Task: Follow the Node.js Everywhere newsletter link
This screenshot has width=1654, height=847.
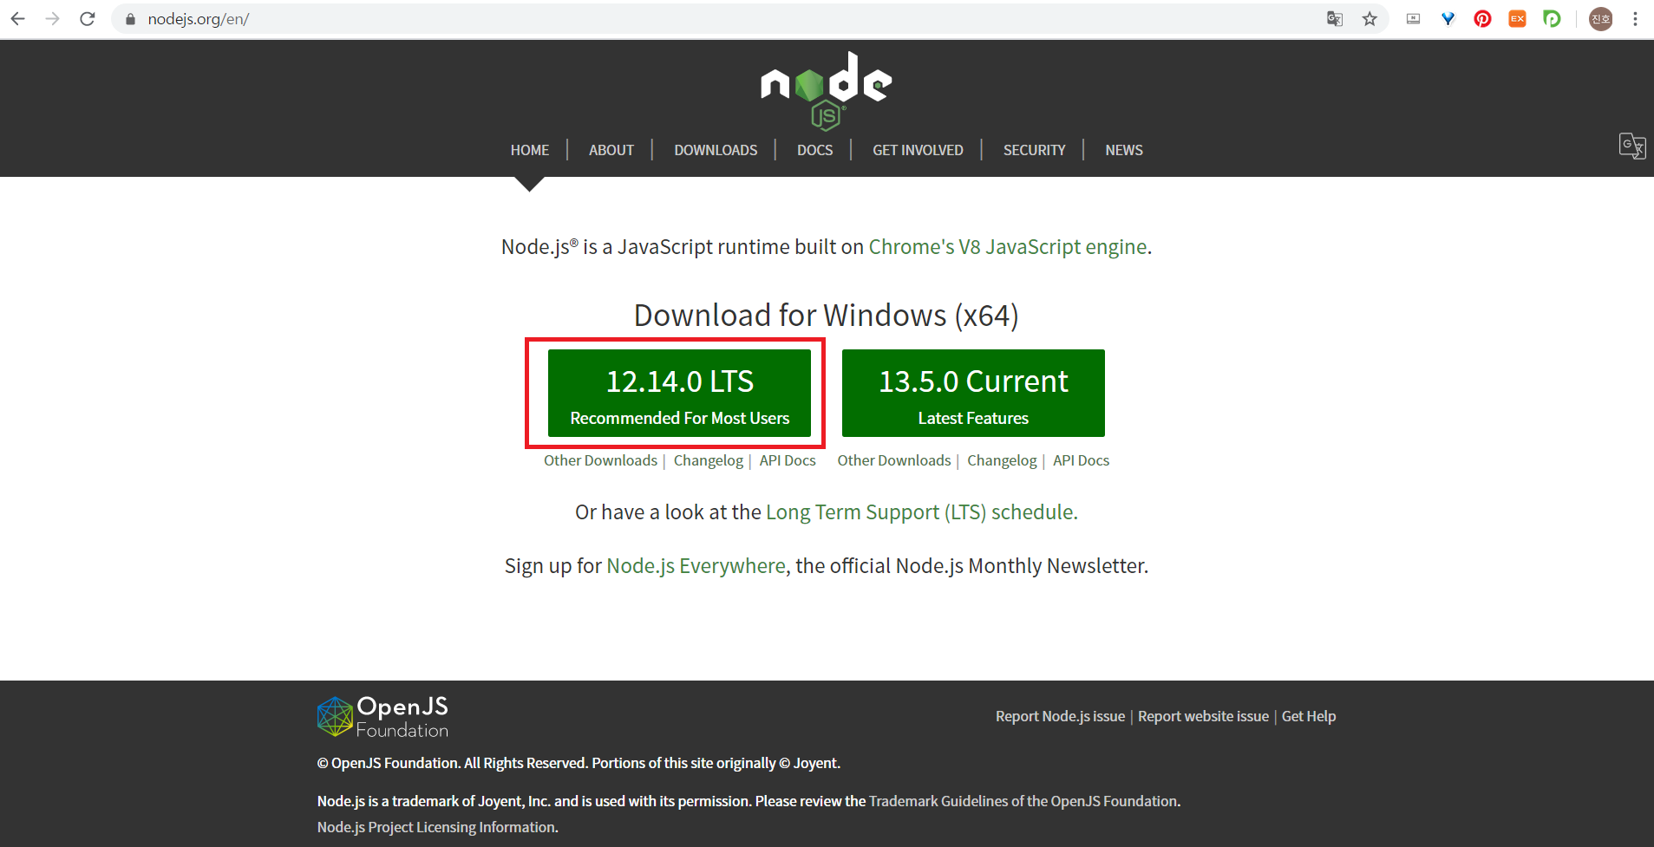Action: point(696,566)
